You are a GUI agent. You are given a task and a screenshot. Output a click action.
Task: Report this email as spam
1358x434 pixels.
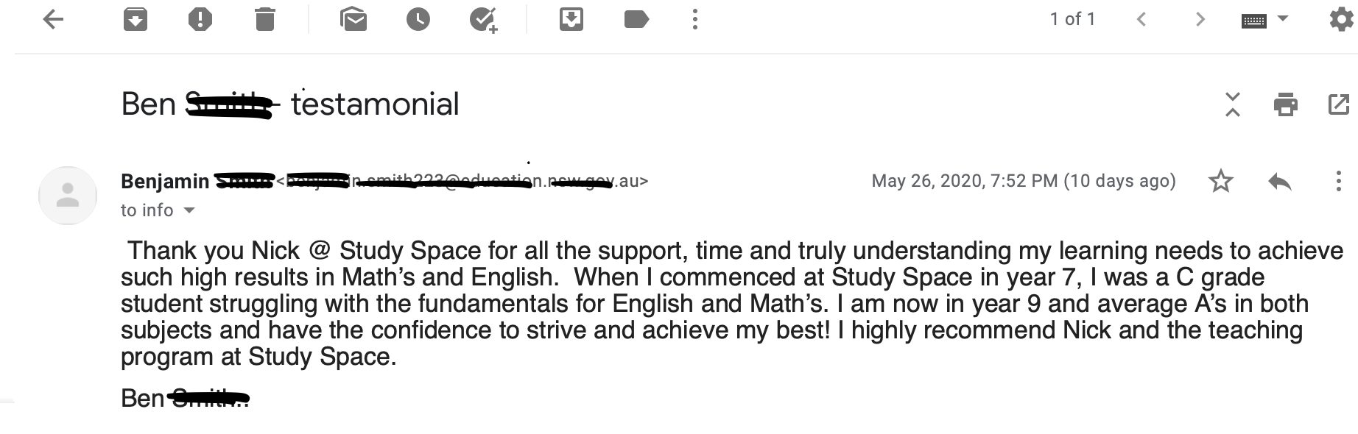pyautogui.click(x=200, y=19)
